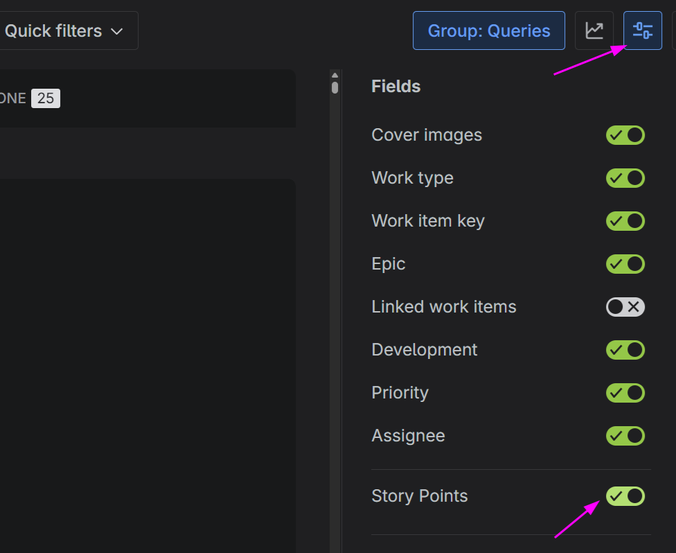676x553 pixels.
Task: Toggle Work item key field off
Action: click(625, 221)
